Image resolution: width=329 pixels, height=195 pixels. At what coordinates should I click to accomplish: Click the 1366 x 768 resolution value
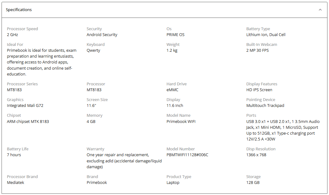[x=256, y=155]
